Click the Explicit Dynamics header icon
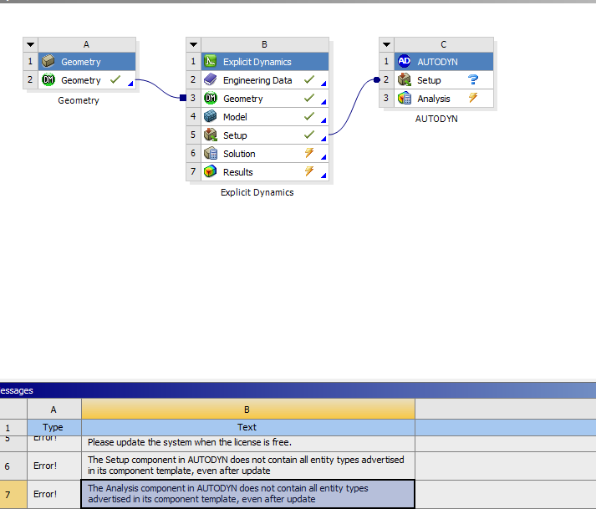The height and width of the screenshot is (509, 596). coord(210,61)
